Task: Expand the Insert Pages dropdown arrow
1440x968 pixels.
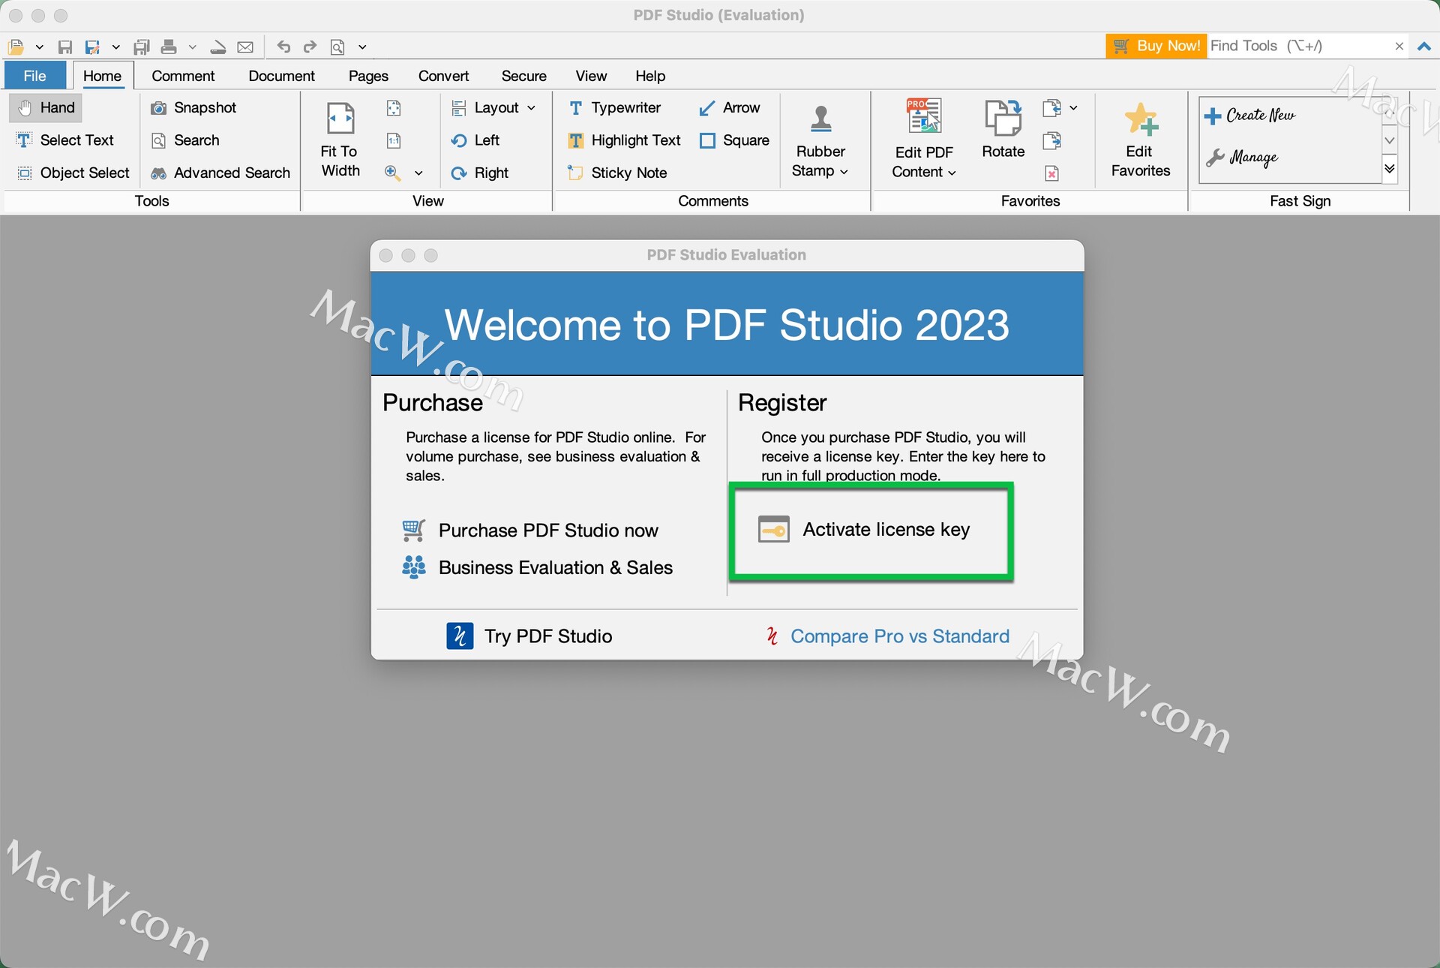Action: click(x=1073, y=108)
